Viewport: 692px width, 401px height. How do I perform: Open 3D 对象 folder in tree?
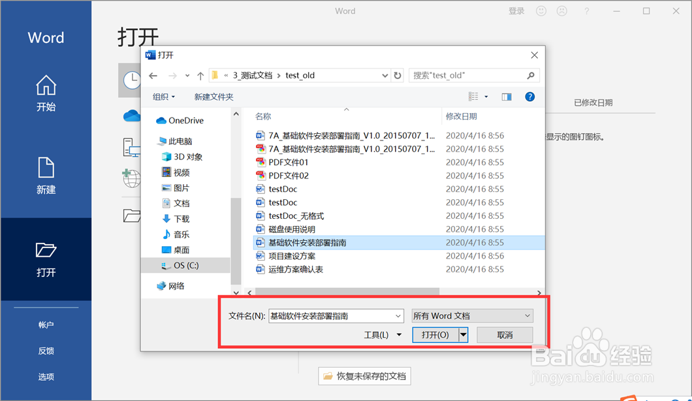click(x=182, y=157)
